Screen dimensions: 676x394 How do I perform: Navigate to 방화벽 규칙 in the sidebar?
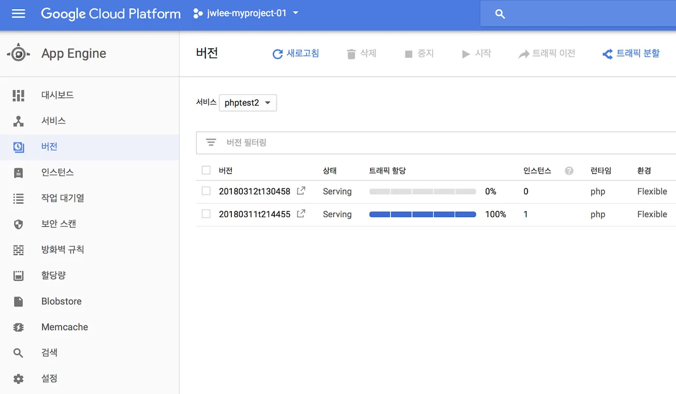tap(63, 250)
